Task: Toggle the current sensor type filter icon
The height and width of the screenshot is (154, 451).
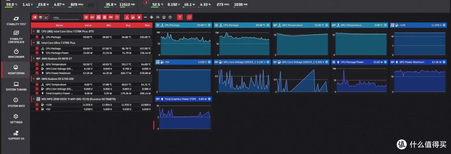Action: pyautogui.click(x=145, y=17)
